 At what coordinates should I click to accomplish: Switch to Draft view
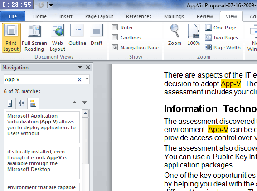pyautogui.click(x=97, y=35)
